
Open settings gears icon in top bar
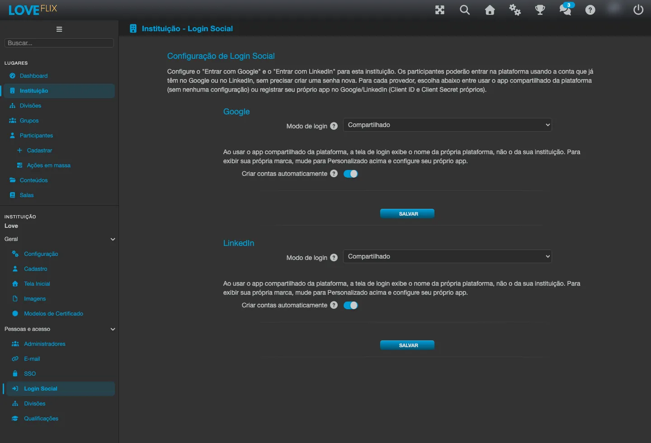point(515,10)
